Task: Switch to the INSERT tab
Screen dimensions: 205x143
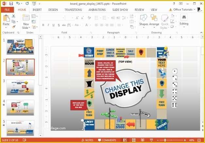Action: [x=37, y=10]
